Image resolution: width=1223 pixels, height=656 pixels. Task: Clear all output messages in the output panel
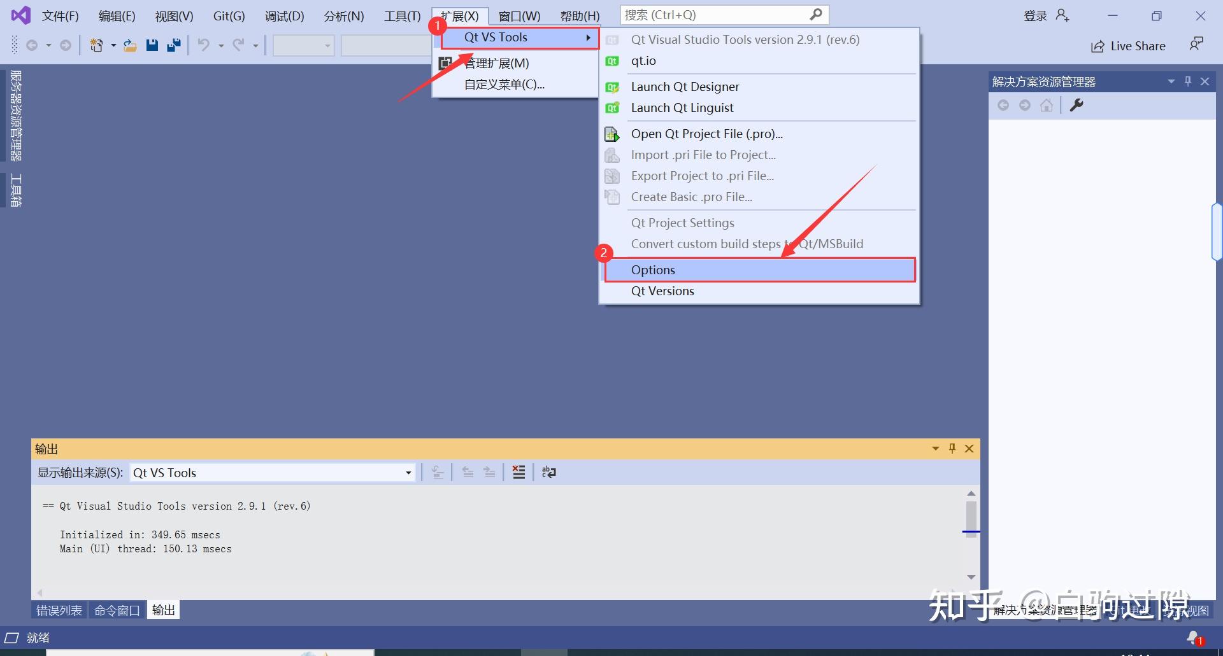[519, 472]
